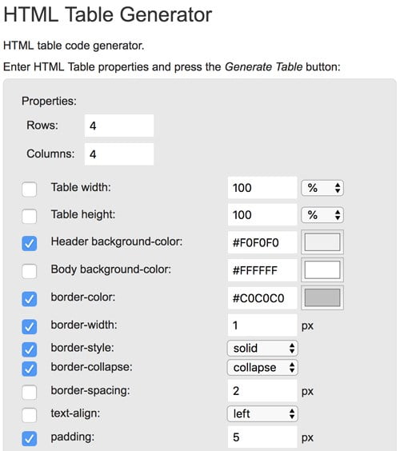This screenshot has height=451, width=400.
Task: Uncheck Header background-color checkbox
Action: (x=30, y=243)
